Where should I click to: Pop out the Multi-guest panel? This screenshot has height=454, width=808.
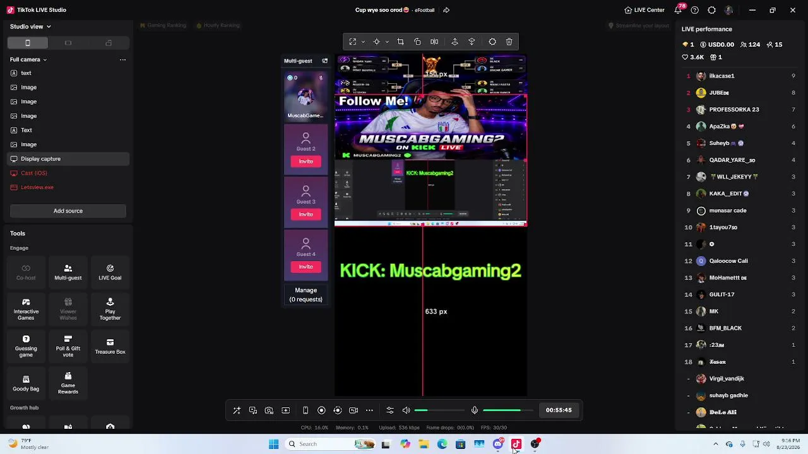pos(324,61)
